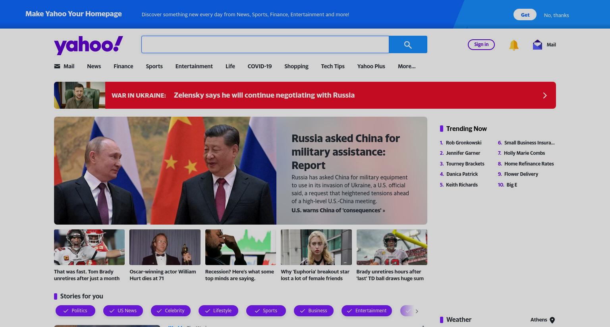
Task: Toggle the Entertainment topic chip
Action: pos(367,311)
